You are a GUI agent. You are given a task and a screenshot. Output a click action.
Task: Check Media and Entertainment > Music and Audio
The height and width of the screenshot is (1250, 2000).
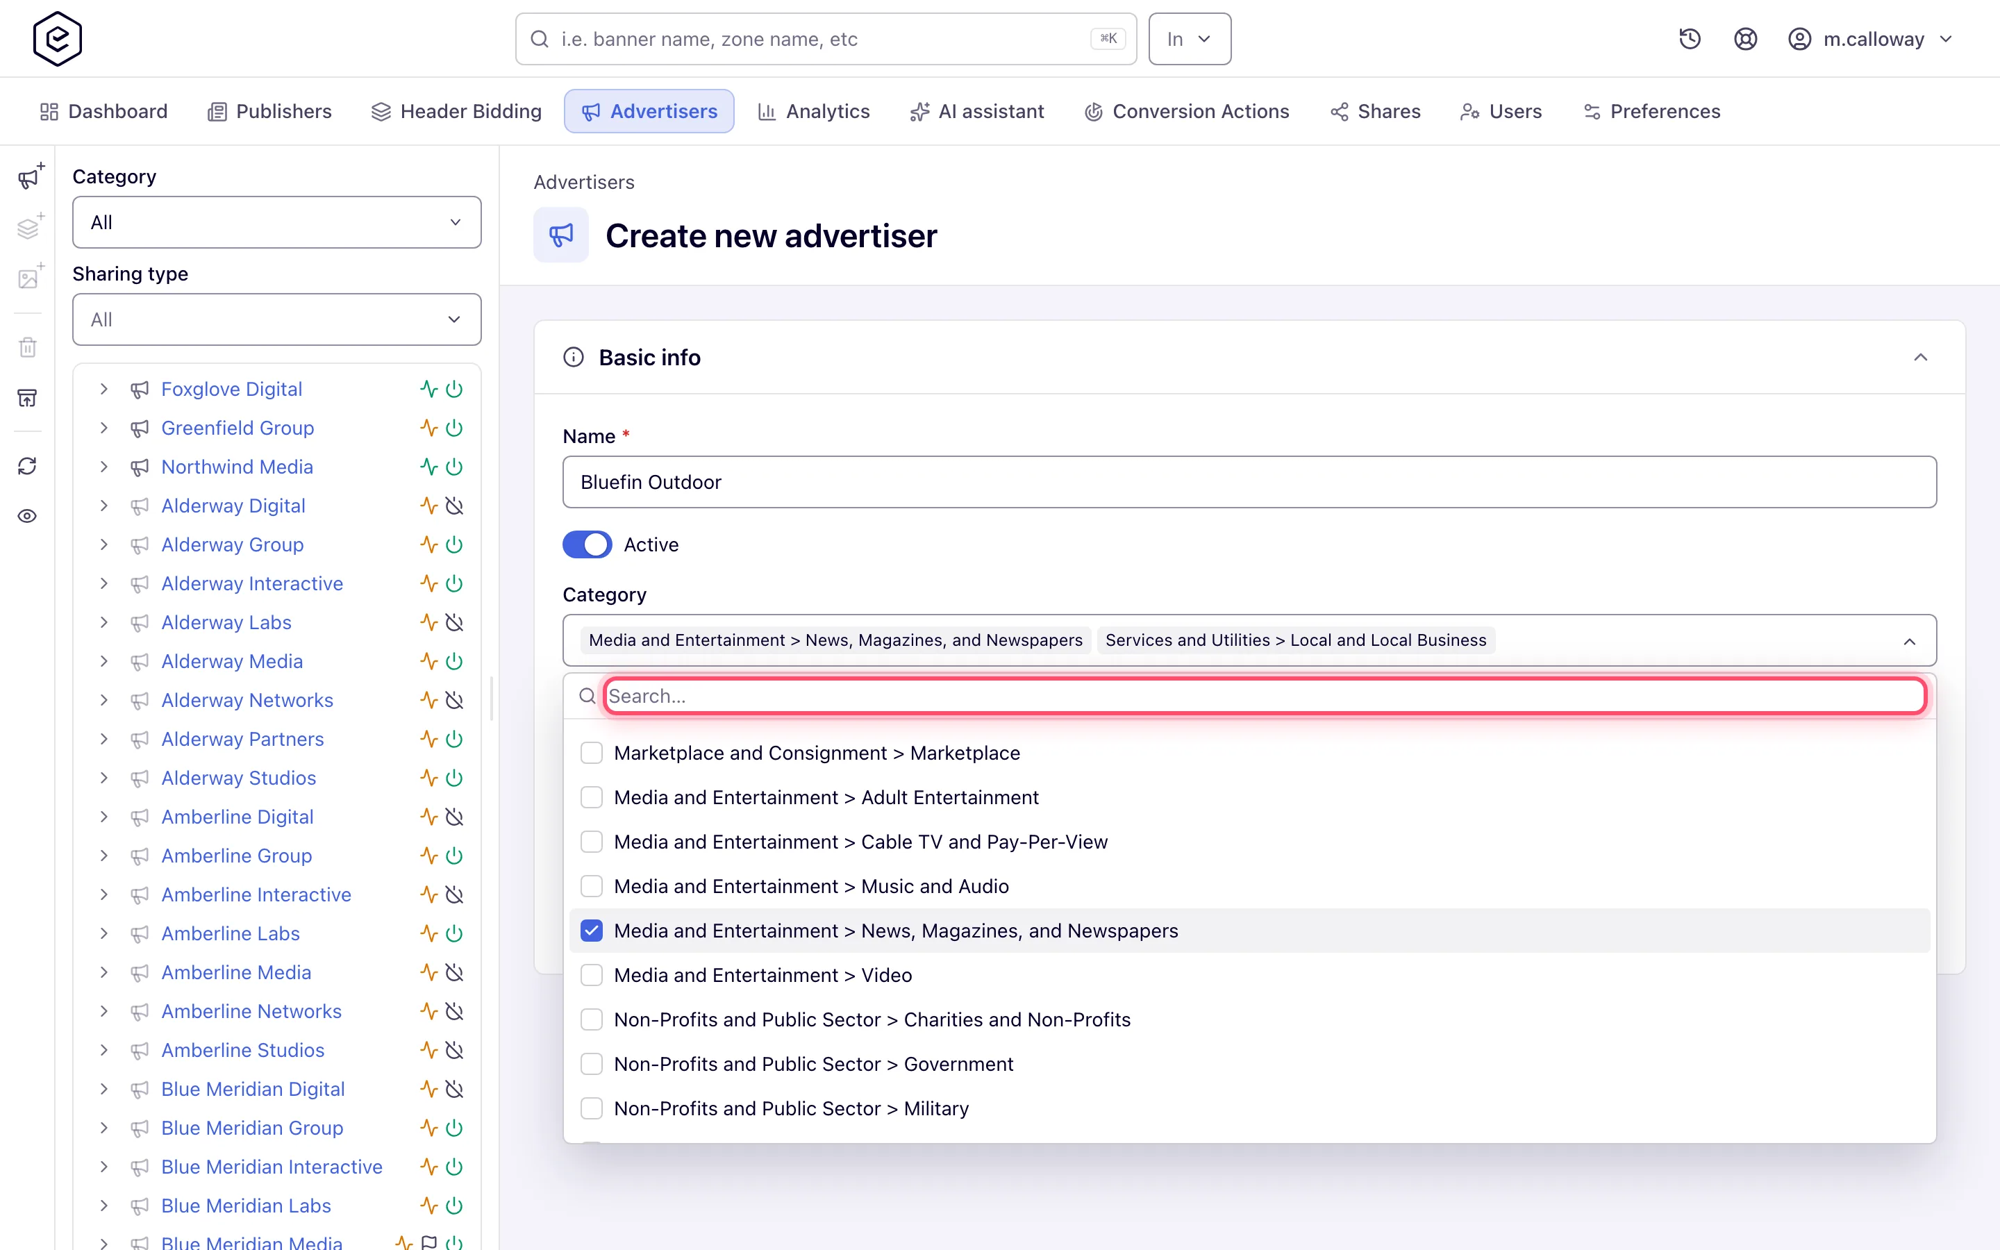(x=591, y=886)
